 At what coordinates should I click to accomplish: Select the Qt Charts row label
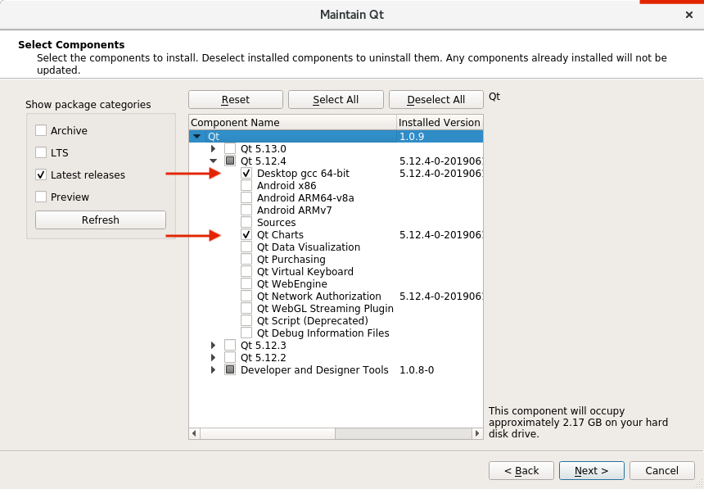click(280, 234)
